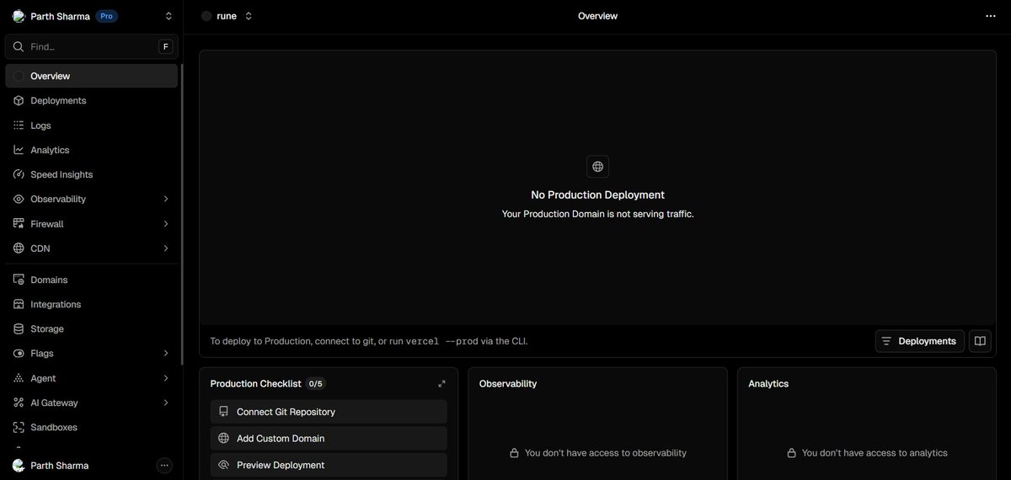
Task: Select Storage in the sidebar
Action: pos(92,328)
